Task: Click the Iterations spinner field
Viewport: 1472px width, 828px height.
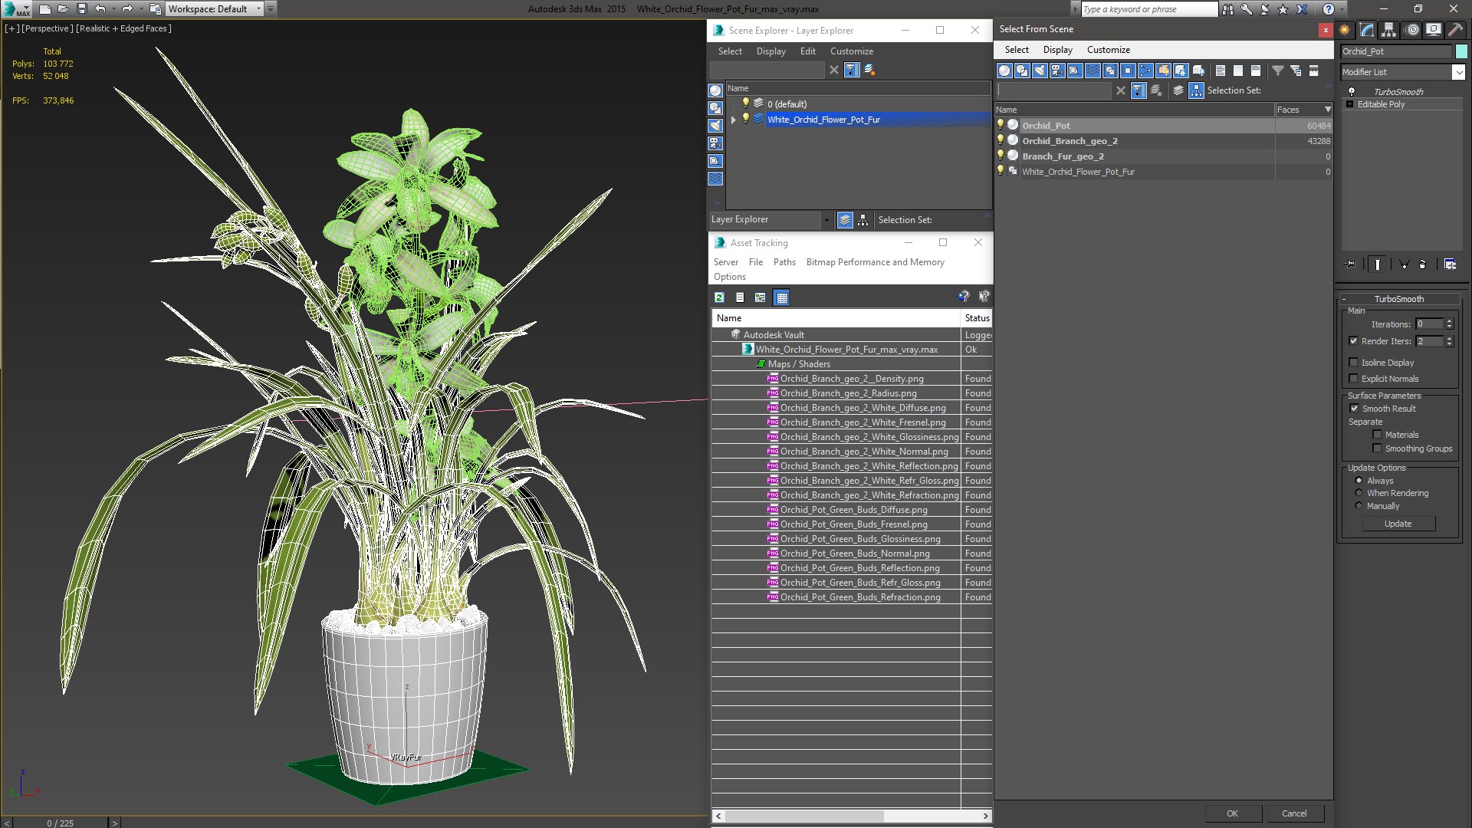Action: 1429,324
